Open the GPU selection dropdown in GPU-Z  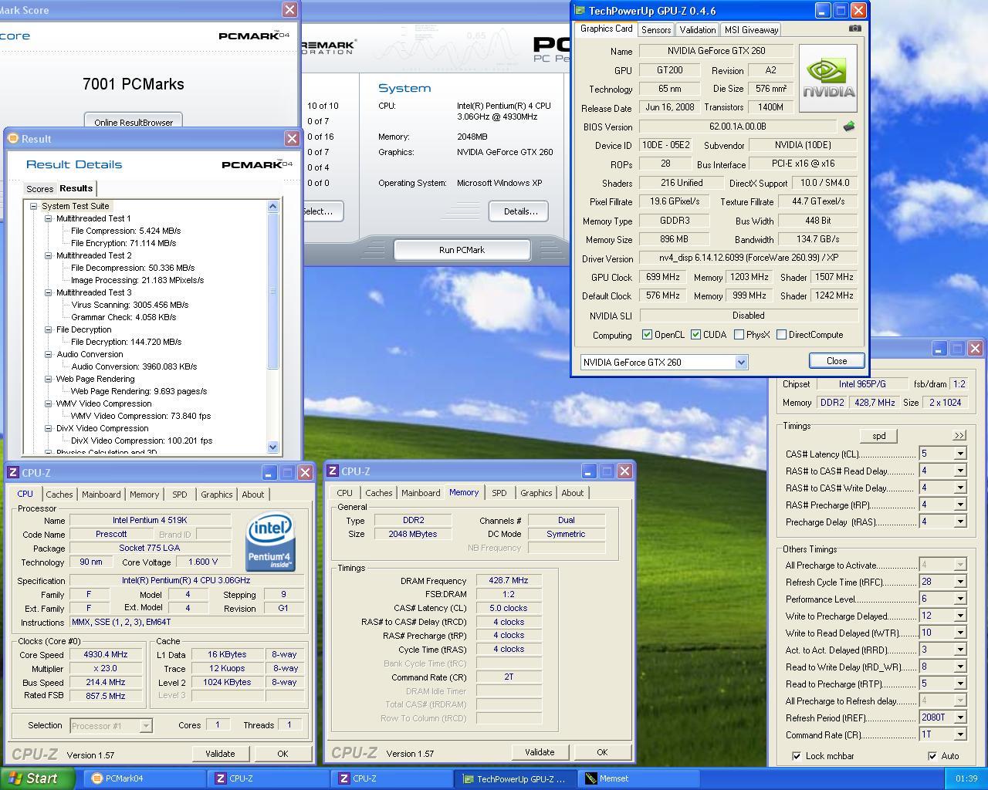[741, 362]
